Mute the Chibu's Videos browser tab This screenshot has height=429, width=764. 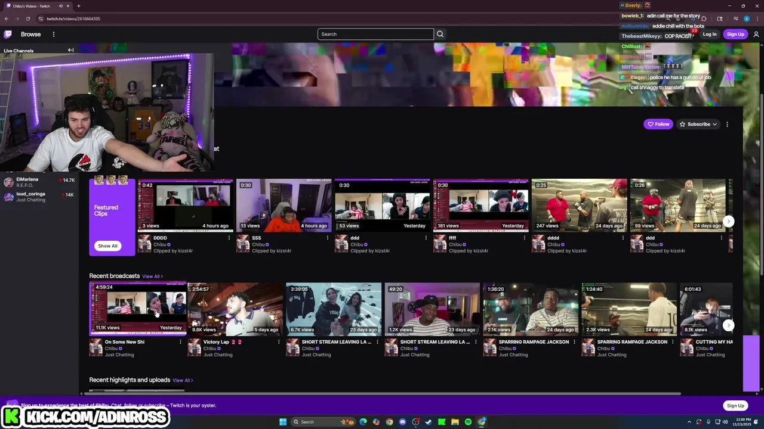(60, 6)
